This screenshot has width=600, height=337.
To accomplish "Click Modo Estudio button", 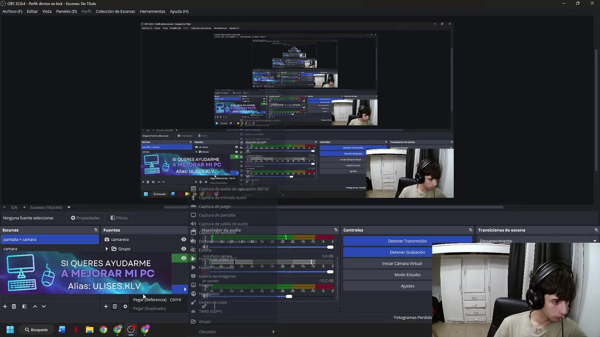I will point(407,275).
